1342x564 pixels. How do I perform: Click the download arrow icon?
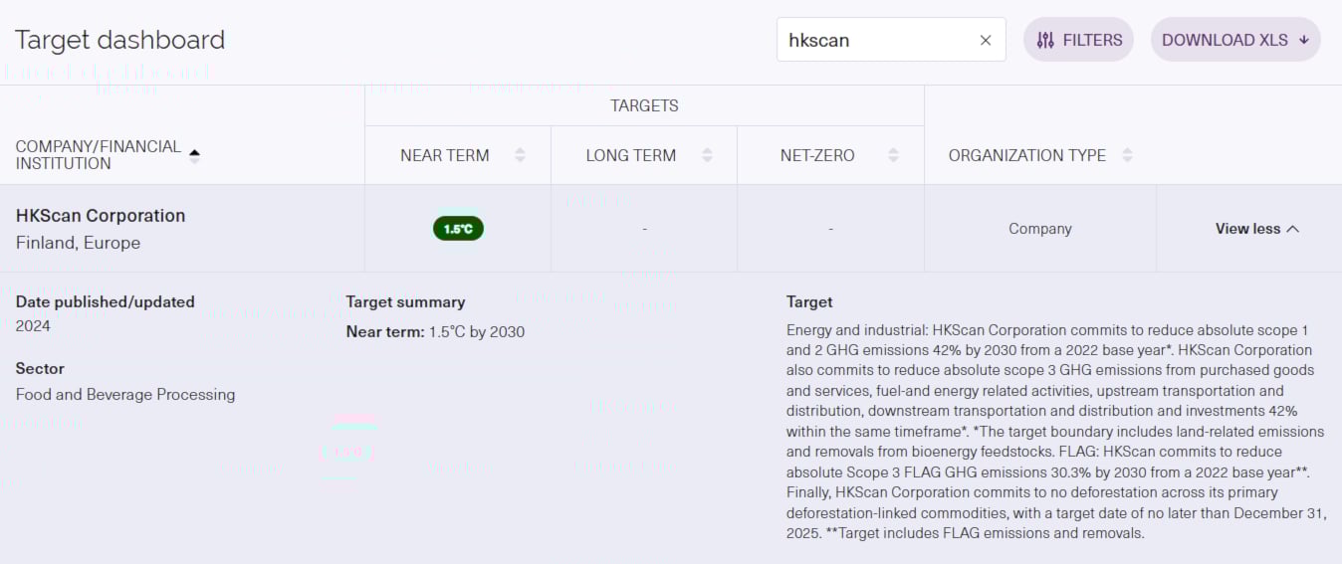[1303, 40]
